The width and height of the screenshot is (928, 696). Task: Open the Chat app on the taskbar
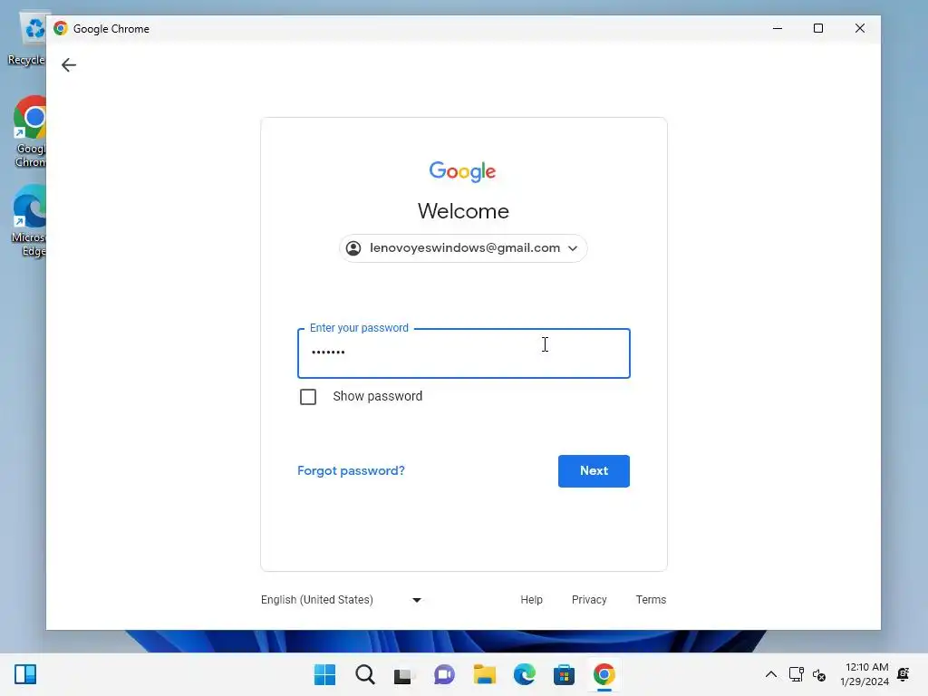tap(444, 674)
